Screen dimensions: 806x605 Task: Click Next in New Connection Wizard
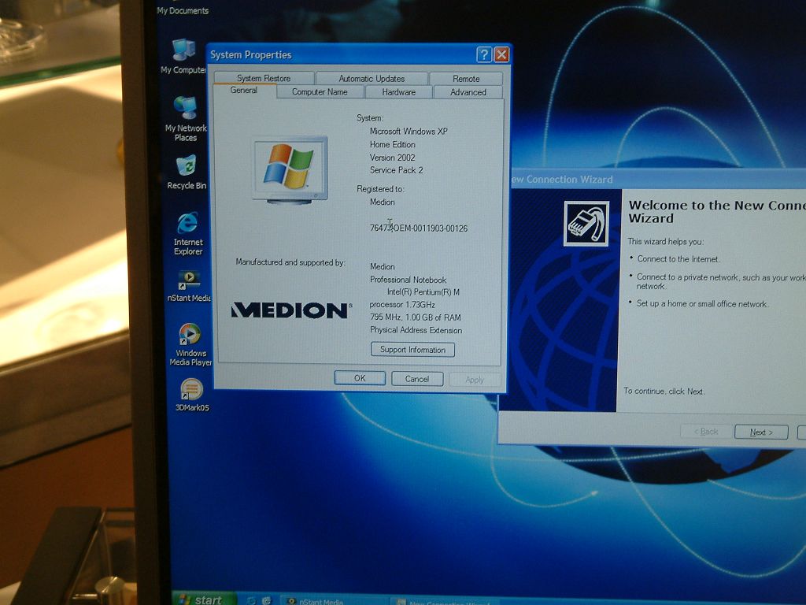(761, 432)
